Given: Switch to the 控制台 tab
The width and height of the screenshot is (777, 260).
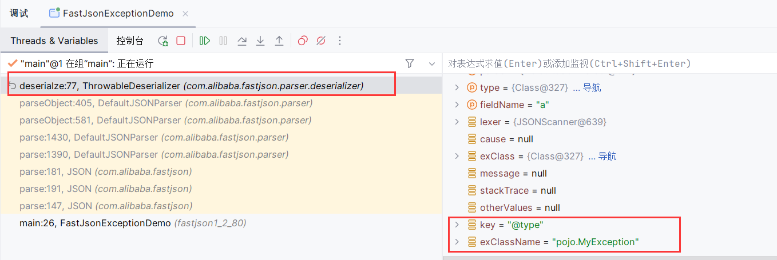Looking at the screenshot, I should pos(130,41).
